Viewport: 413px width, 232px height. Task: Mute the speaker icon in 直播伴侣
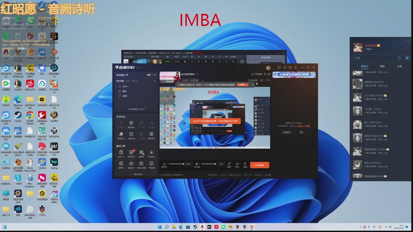[x=197, y=164]
